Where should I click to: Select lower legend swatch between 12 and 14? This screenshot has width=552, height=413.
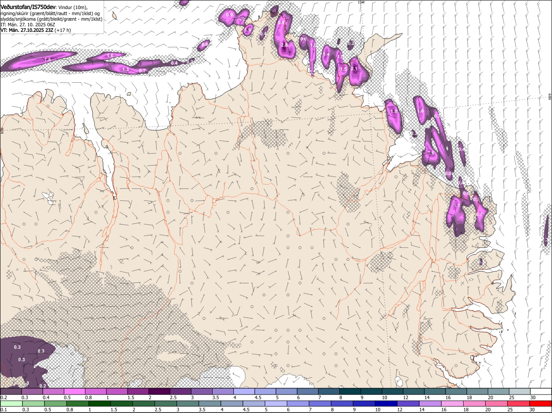tap(408, 404)
